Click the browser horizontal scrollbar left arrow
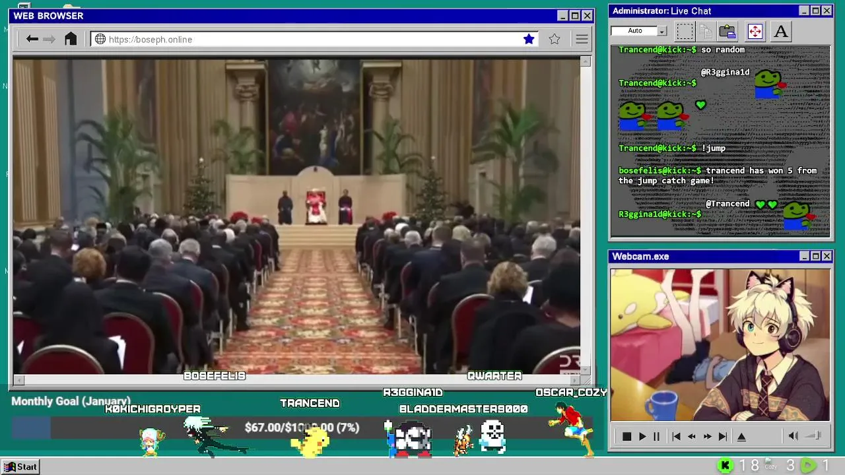The image size is (845, 475). tap(18, 380)
